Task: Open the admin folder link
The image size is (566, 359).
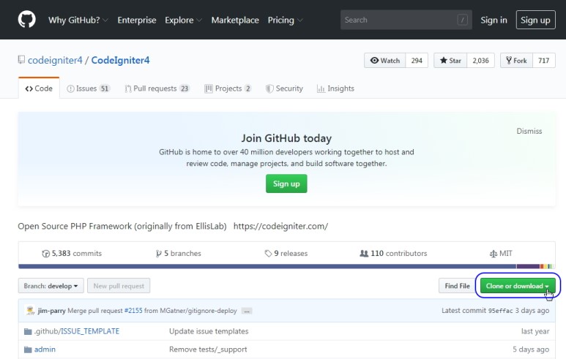Action: pyautogui.click(x=45, y=349)
